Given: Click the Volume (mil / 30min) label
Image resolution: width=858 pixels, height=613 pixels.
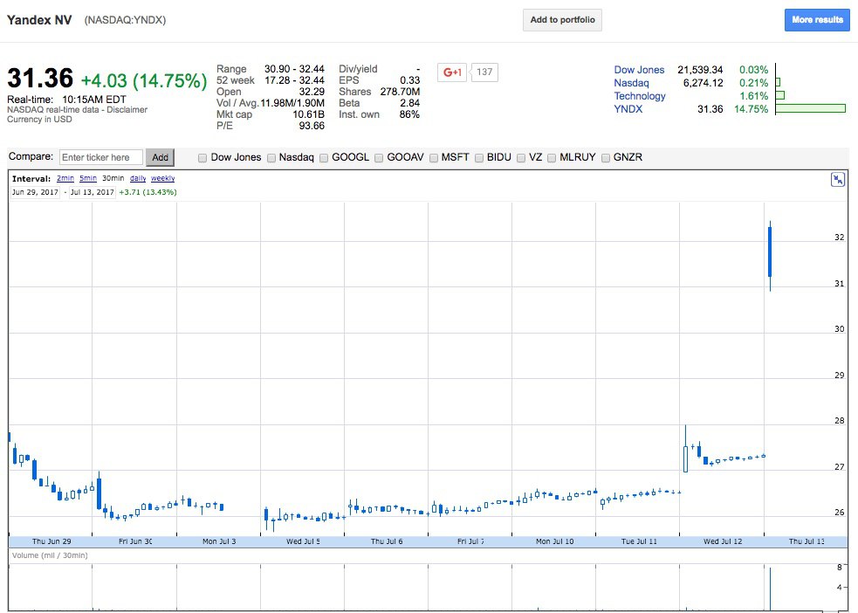Looking at the screenshot, I should pyautogui.click(x=50, y=555).
